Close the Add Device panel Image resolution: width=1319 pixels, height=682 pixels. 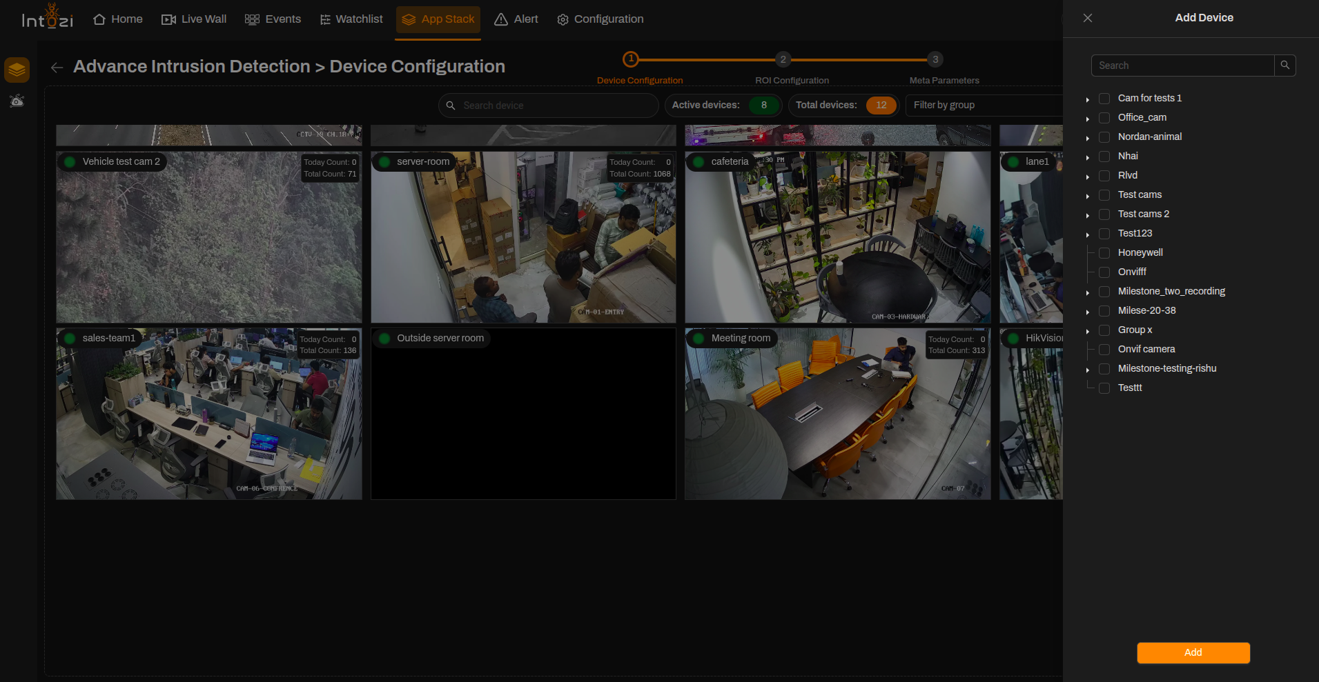[1088, 18]
